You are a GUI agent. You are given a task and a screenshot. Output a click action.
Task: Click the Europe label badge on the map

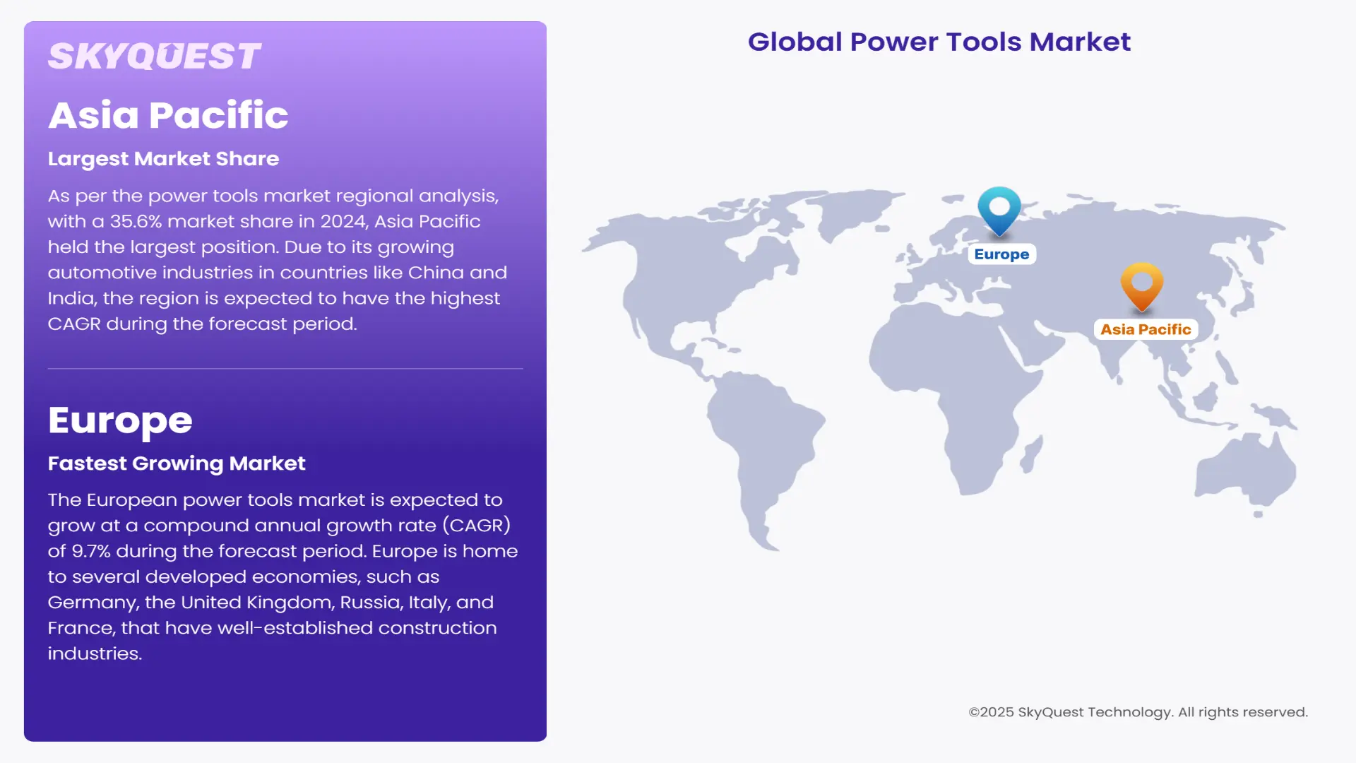(x=1001, y=254)
